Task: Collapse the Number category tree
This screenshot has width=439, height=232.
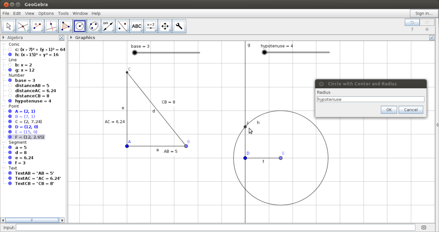Action: coord(4,75)
